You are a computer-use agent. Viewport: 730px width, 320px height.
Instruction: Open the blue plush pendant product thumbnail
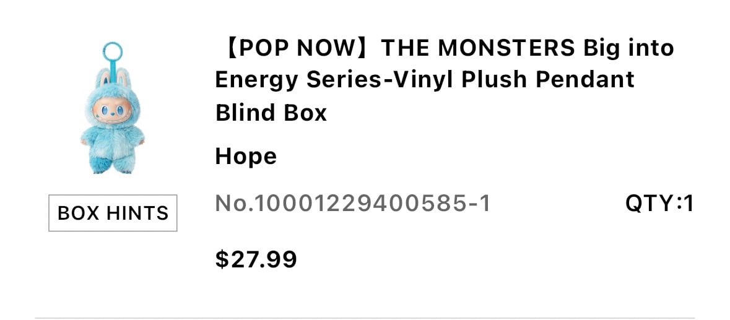click(x=113, y=108)
